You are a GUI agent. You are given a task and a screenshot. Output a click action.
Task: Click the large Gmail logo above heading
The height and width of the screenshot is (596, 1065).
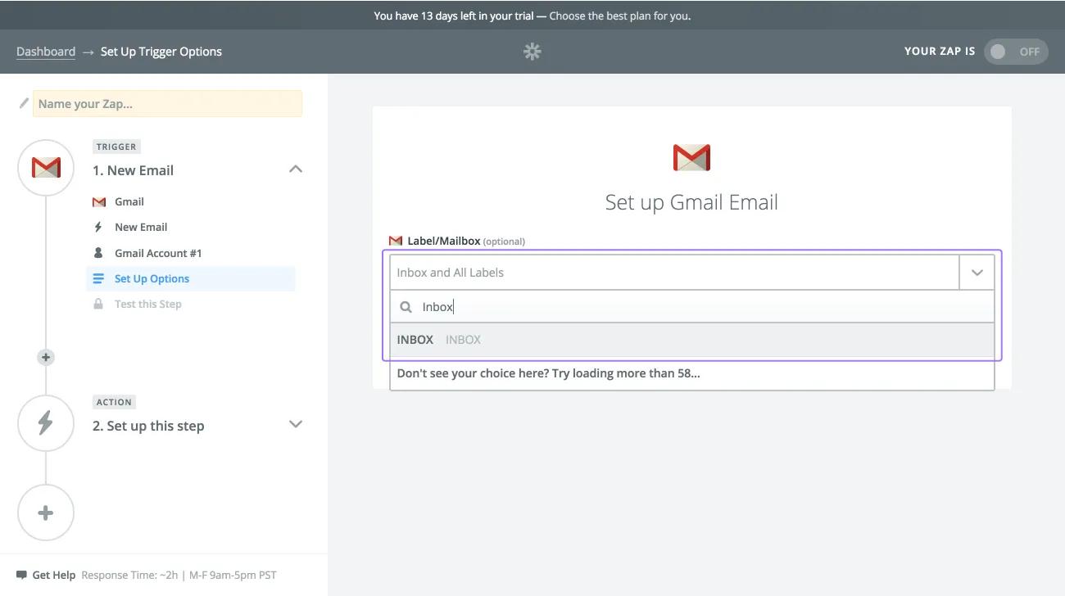coord(691,157)
